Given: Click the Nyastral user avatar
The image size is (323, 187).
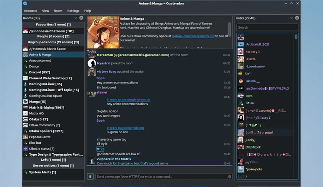Looking at the screenshot, I should pos(92,63).
